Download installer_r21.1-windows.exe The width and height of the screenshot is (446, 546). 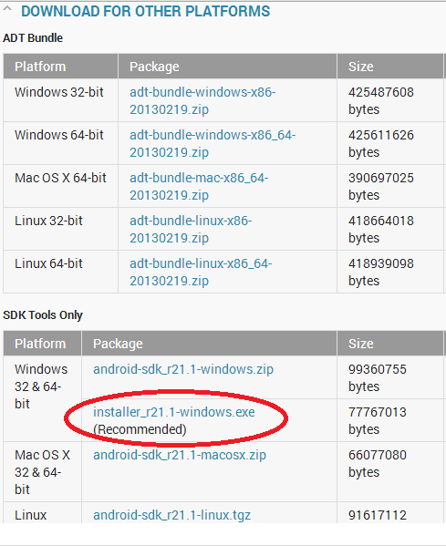pyautogui.click(x=174, y=412)
